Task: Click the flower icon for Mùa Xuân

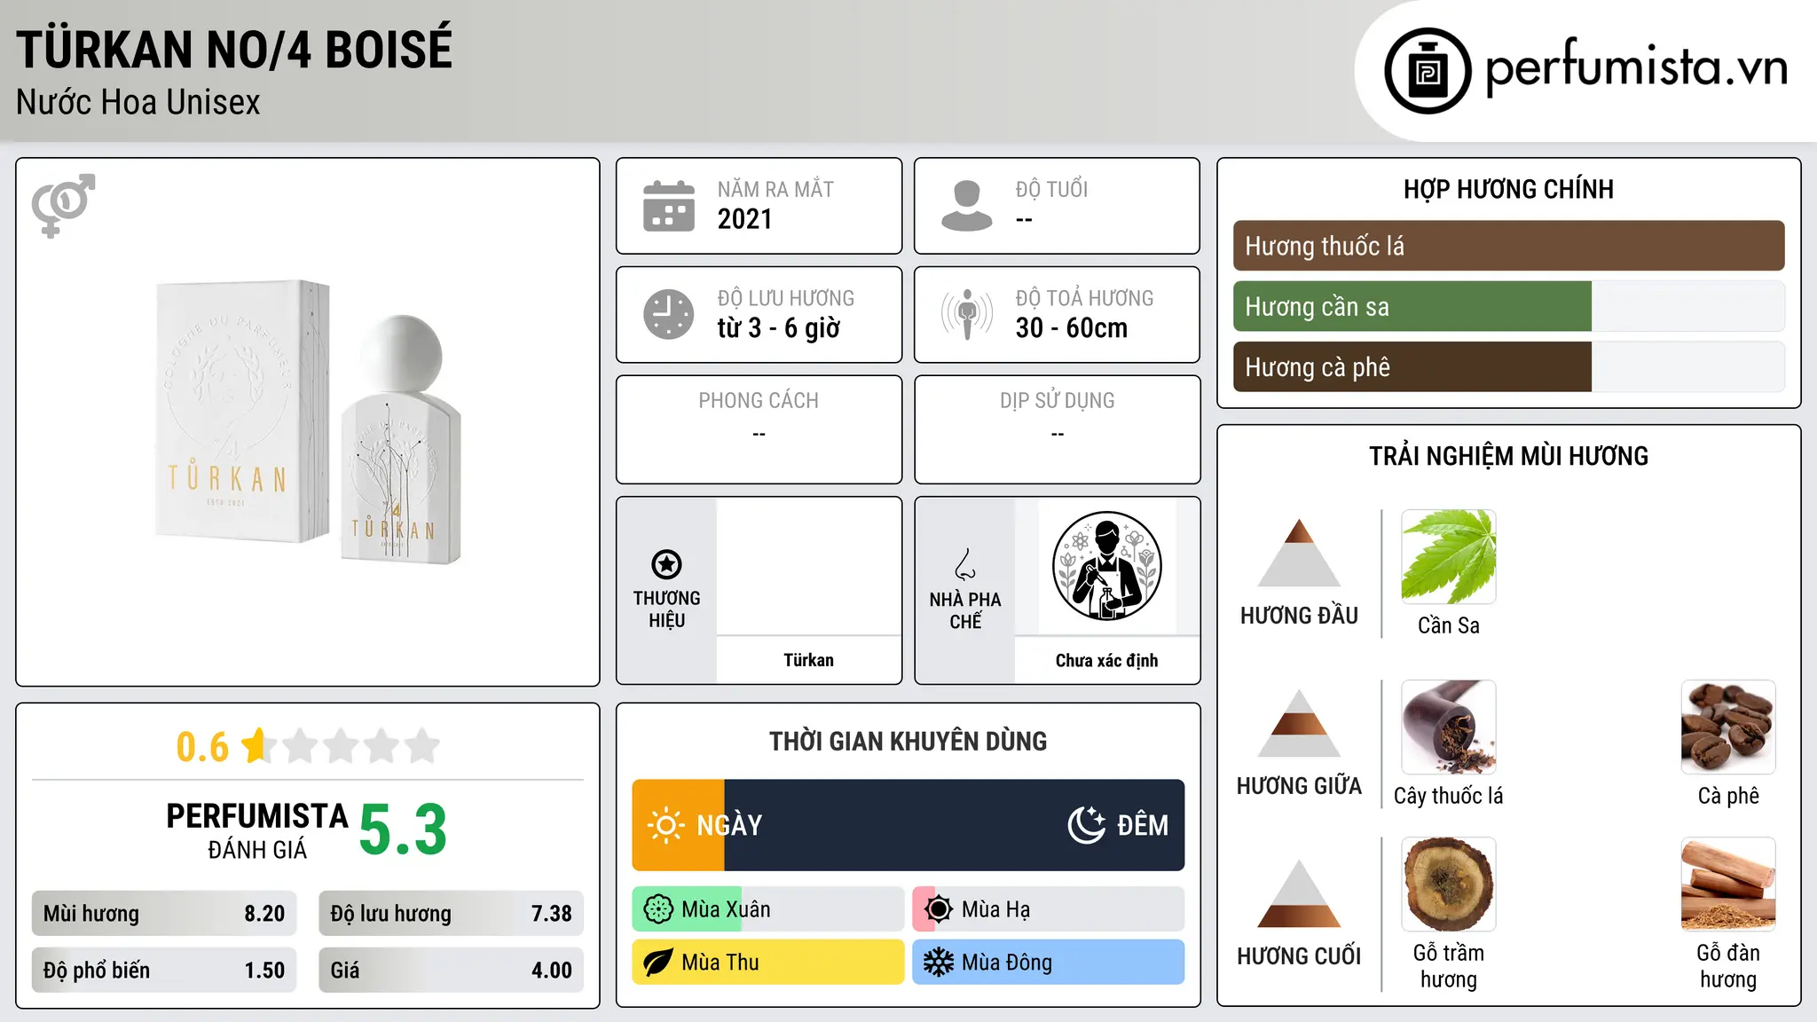Action: pos(658,909)
